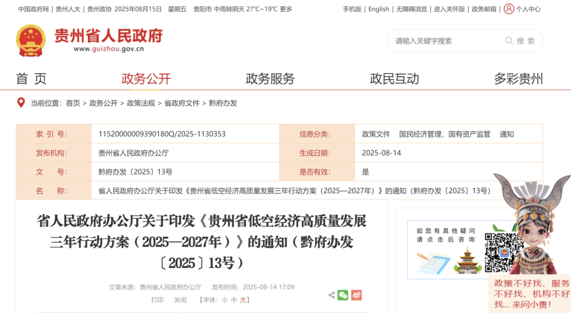Open the 政民互动 navigation tab

(394, 79)
